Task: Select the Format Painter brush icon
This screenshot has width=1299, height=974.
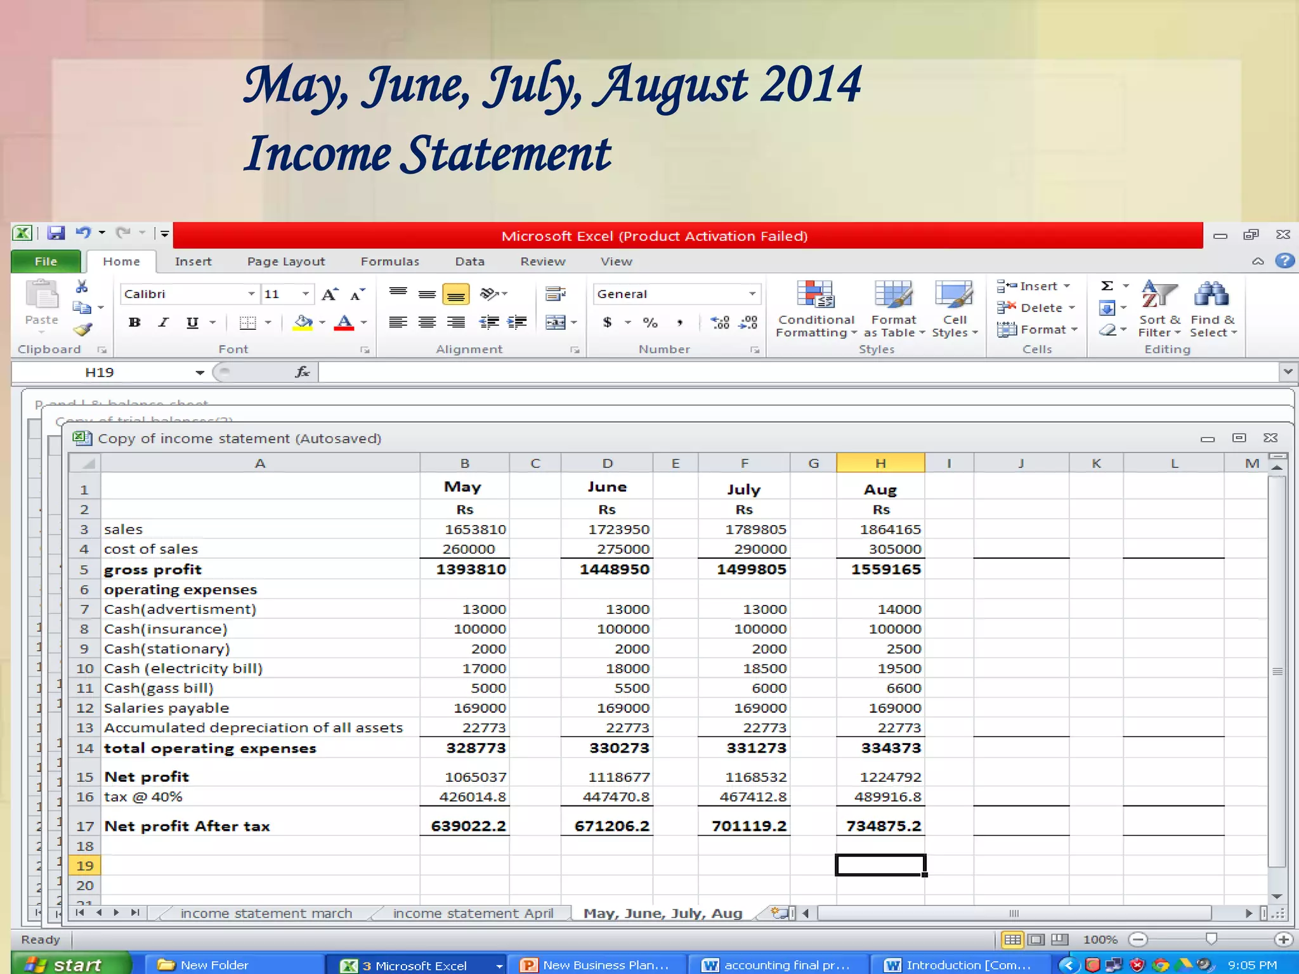Action: tap(82, 330)
